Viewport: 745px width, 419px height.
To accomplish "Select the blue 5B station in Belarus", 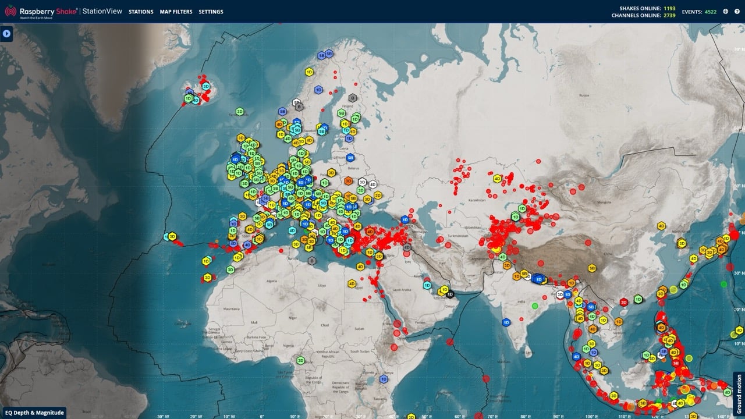I will [x=350, y=158].
